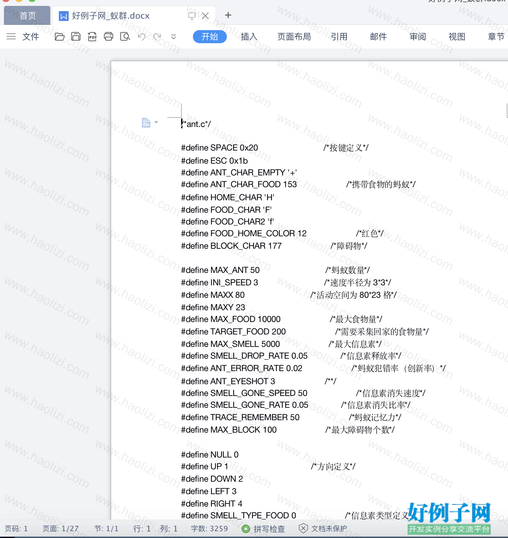
Task: Open the 引用 ribbon tab
Action: [339, 37]
